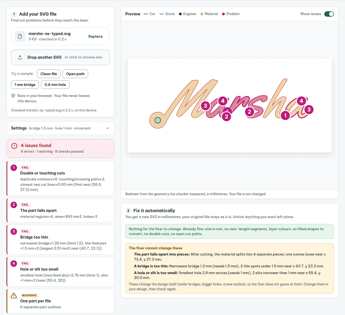This screenshot has height=315, width=345.
Task: Select the Bridge too thin issue title
Action: point(34,237)
